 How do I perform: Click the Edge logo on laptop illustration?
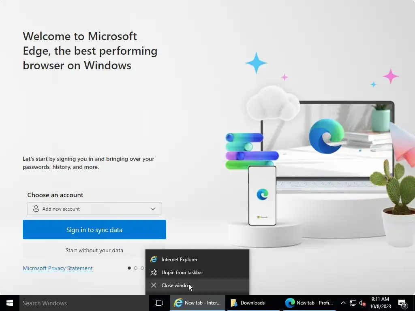326,136
